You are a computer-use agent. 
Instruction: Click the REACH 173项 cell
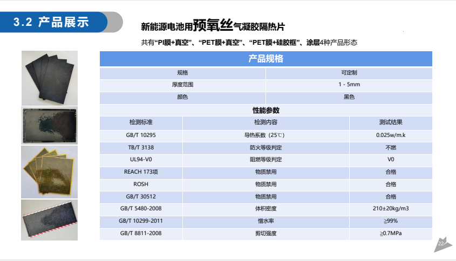click(141, 172)
